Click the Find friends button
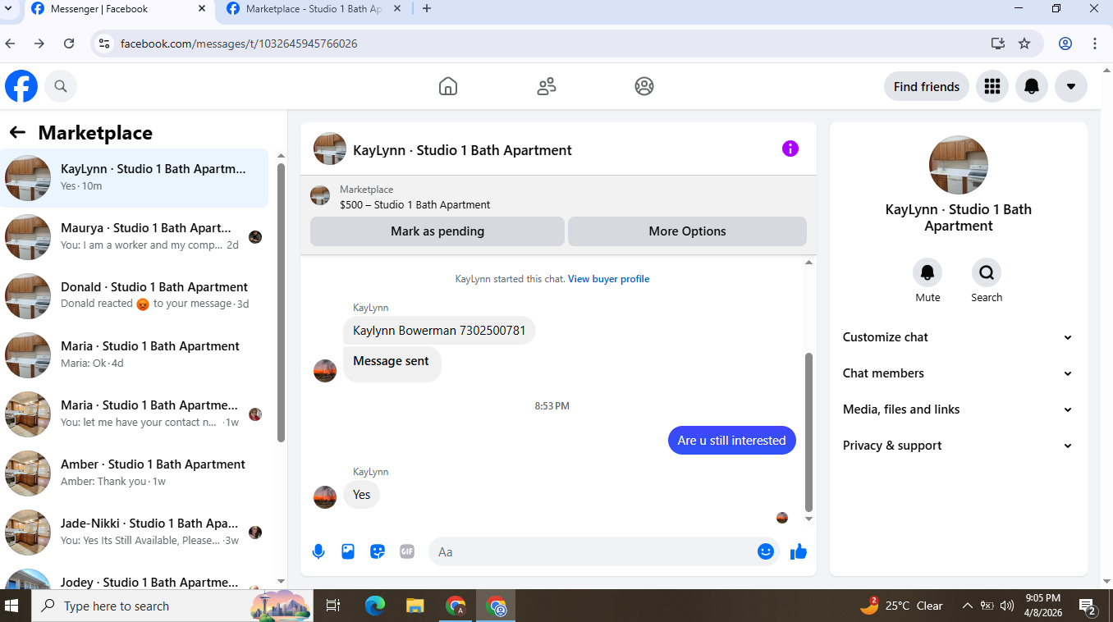The height and width of the screenshot is (622, 1113). coord(927,86)
